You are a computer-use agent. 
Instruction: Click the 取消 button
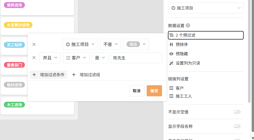coord(137,91)
